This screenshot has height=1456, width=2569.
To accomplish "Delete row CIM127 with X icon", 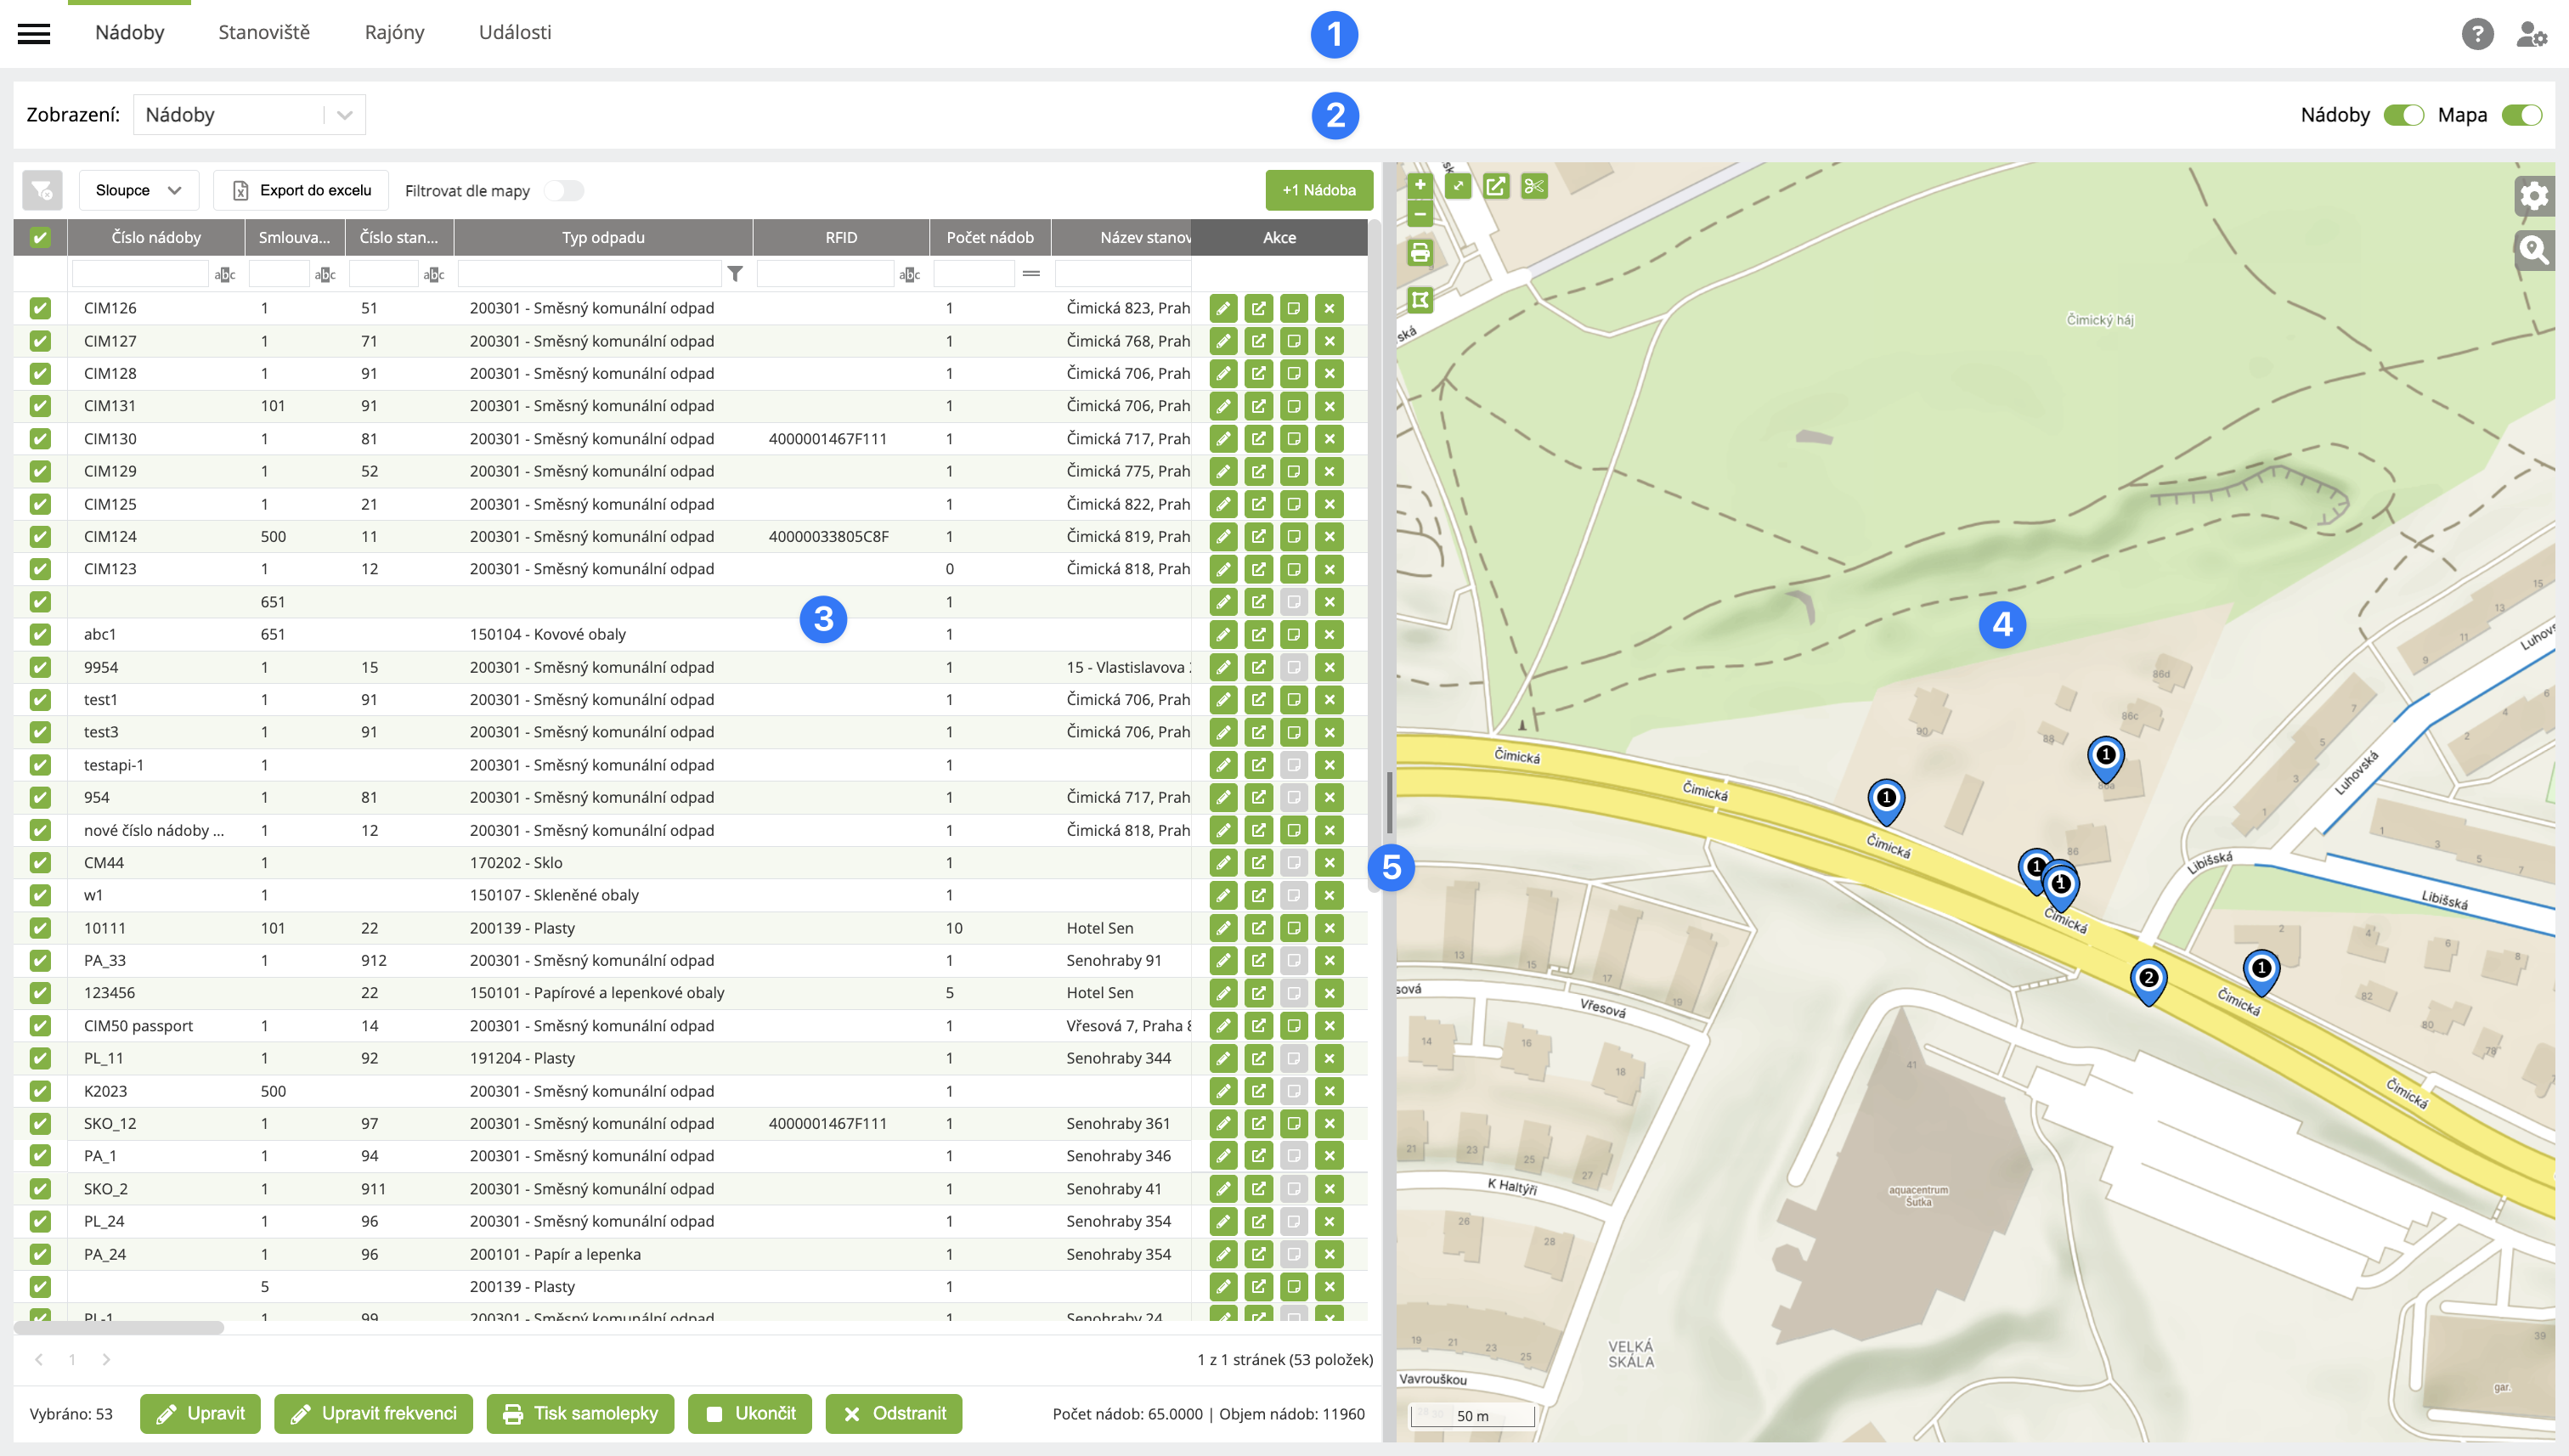I will point(1329,341).
